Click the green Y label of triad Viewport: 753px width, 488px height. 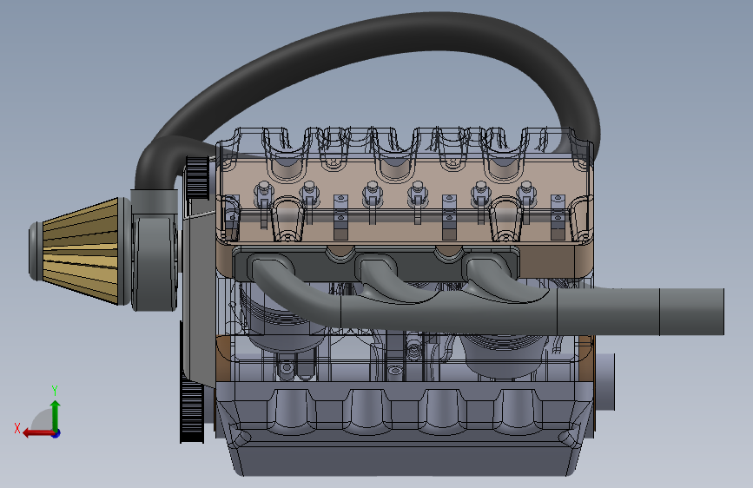click(x=55, y=390)
